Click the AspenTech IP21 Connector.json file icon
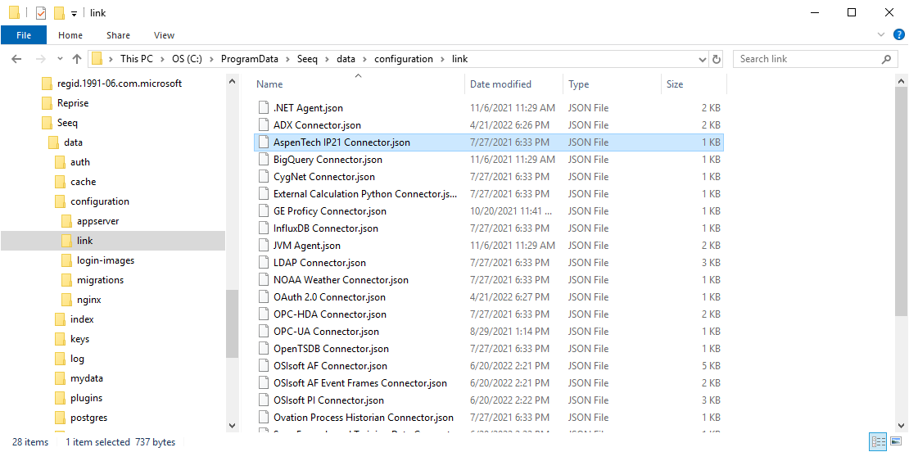 click(264, 142)
